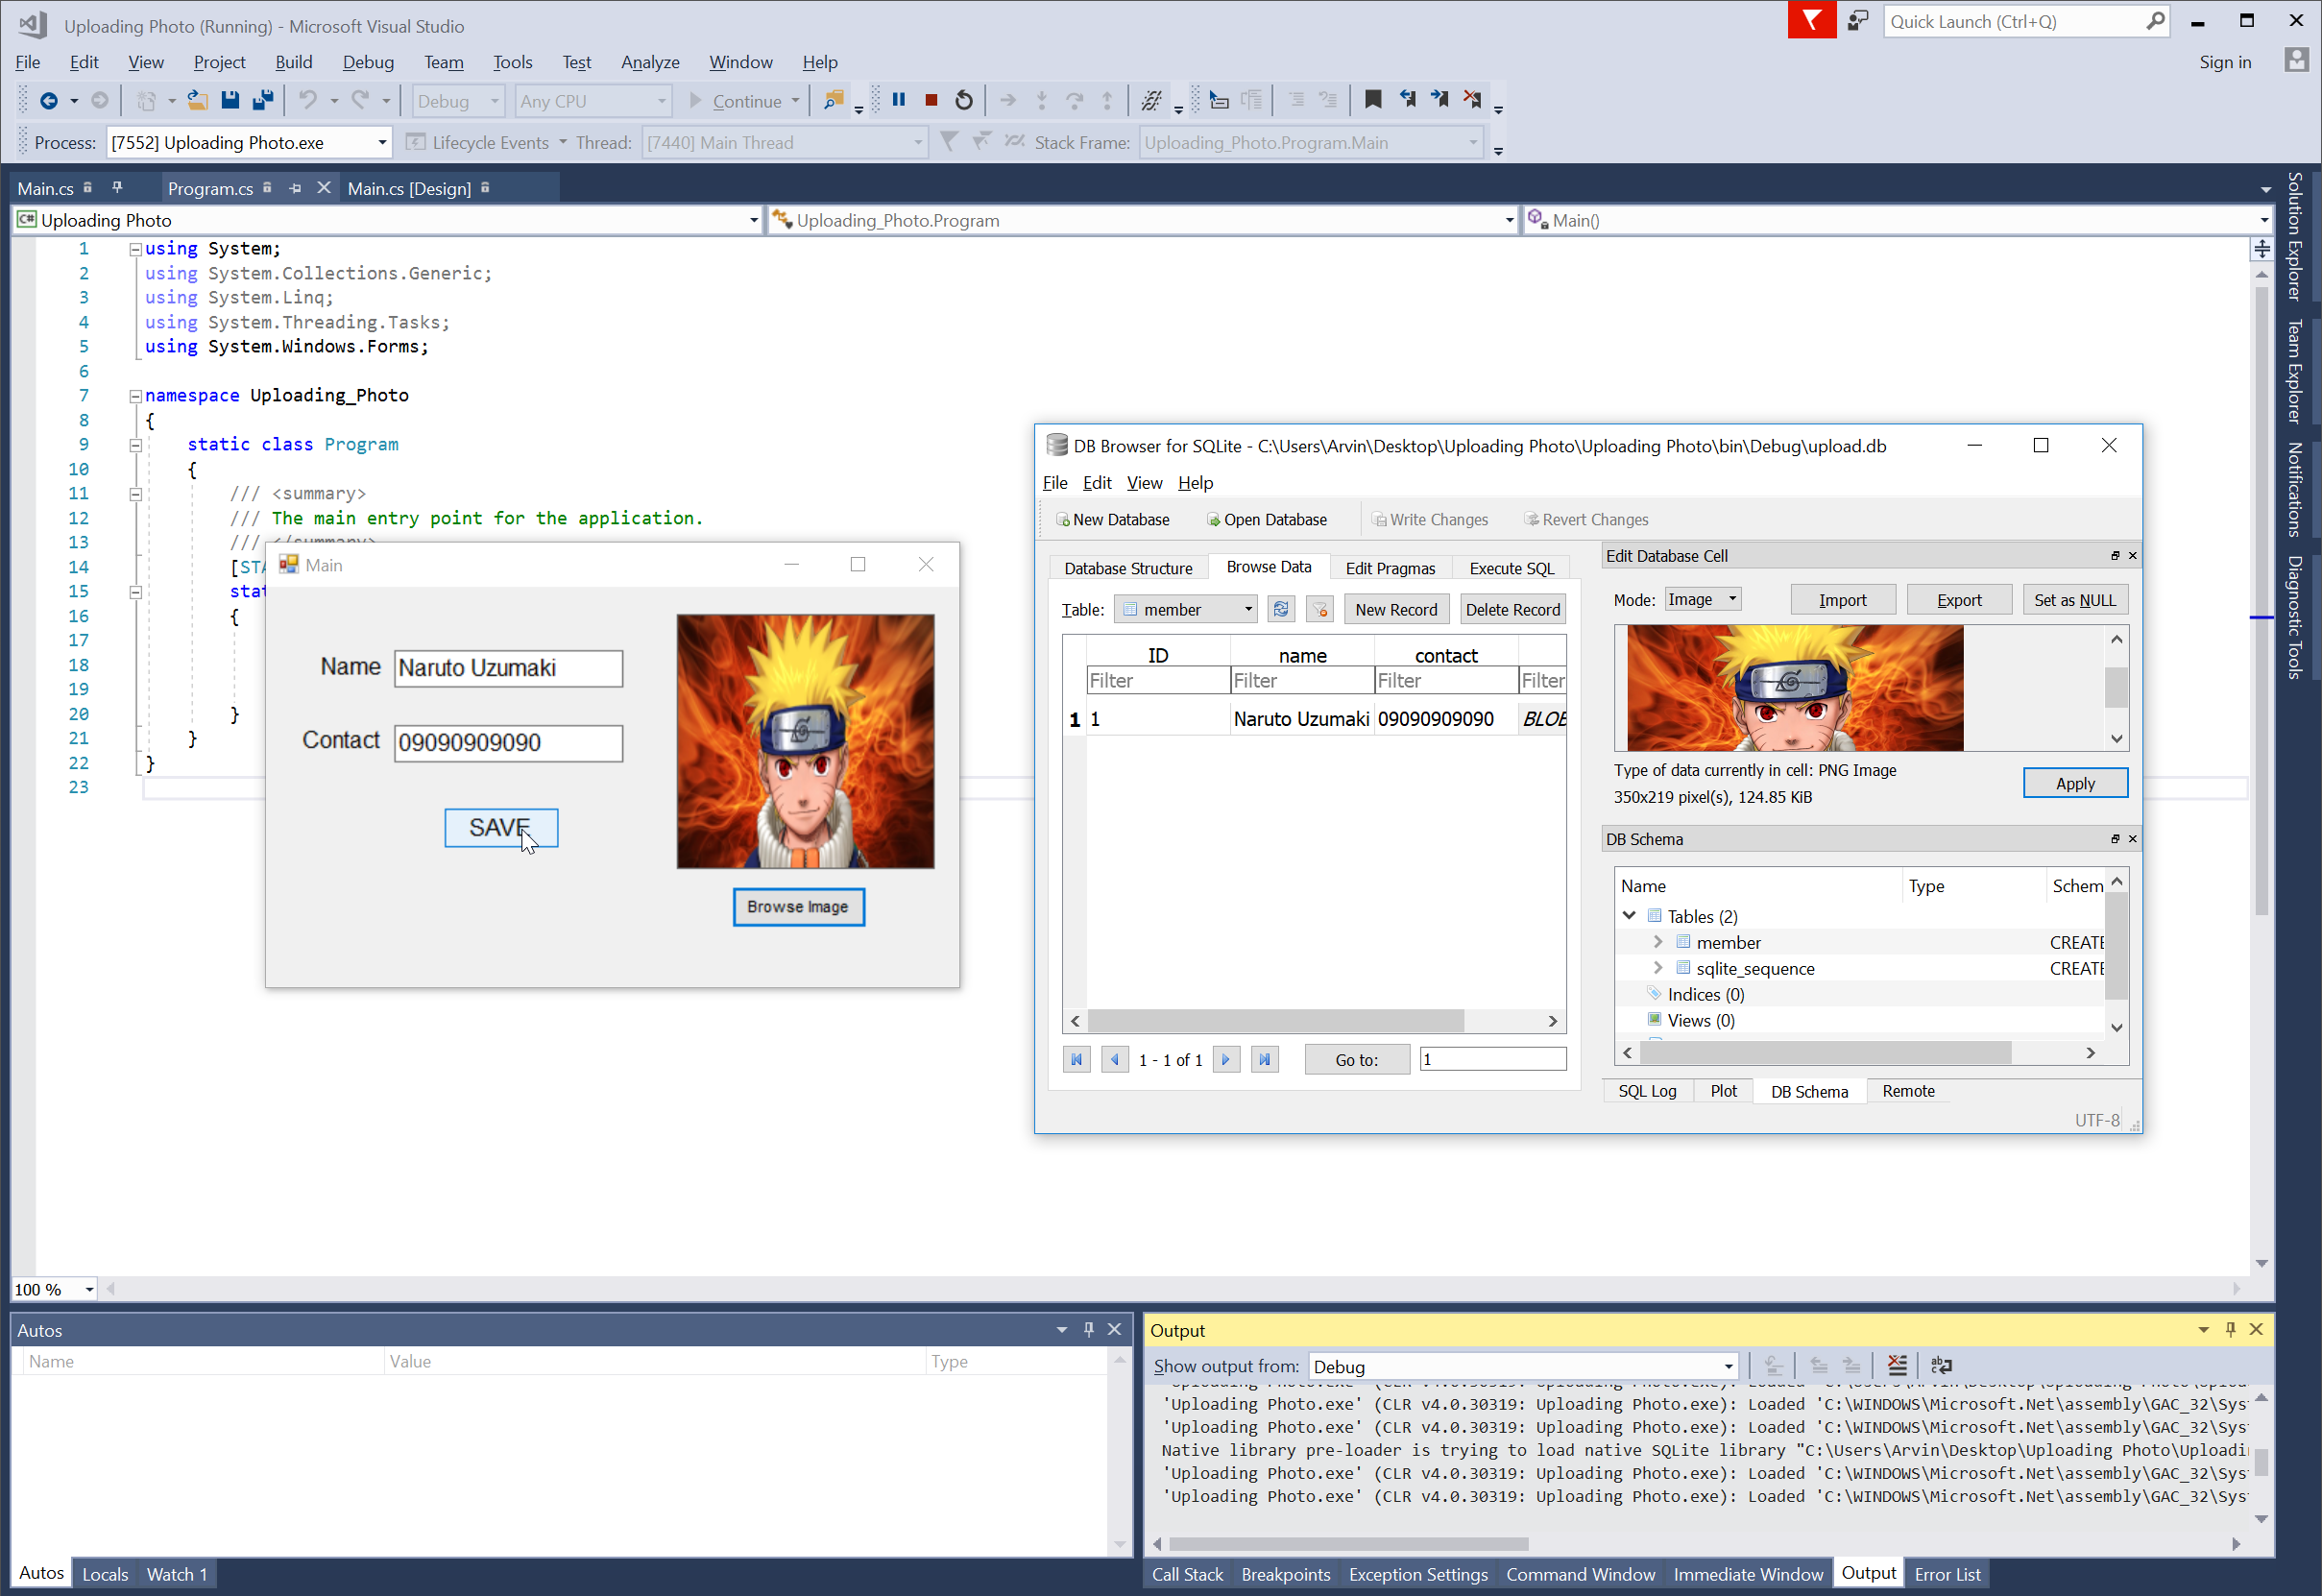
Task: Switch to the Main.cs [Design] tab
Action: (409, 188)
